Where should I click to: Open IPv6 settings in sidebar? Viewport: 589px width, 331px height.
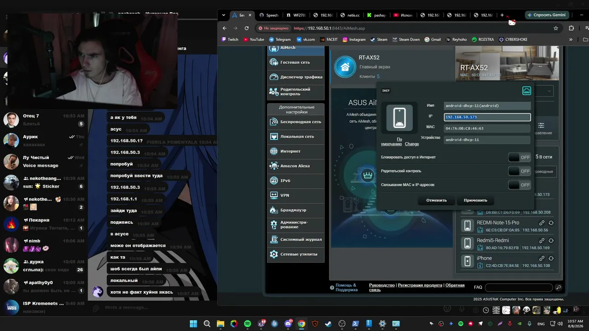tap(296, 181)
